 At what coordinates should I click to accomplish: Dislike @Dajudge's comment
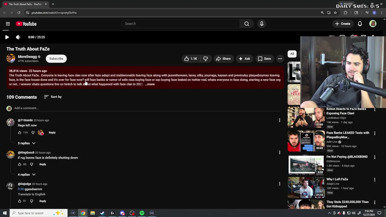click(x=32, y=201)
